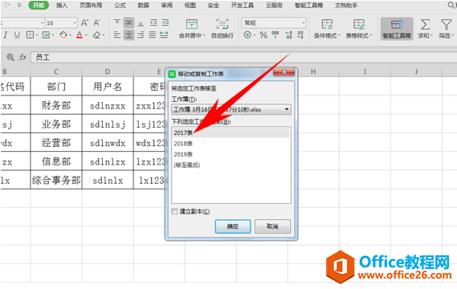Apply italic formatting
The width and height of the screenshot is (457, 289).
coord(6,35)
